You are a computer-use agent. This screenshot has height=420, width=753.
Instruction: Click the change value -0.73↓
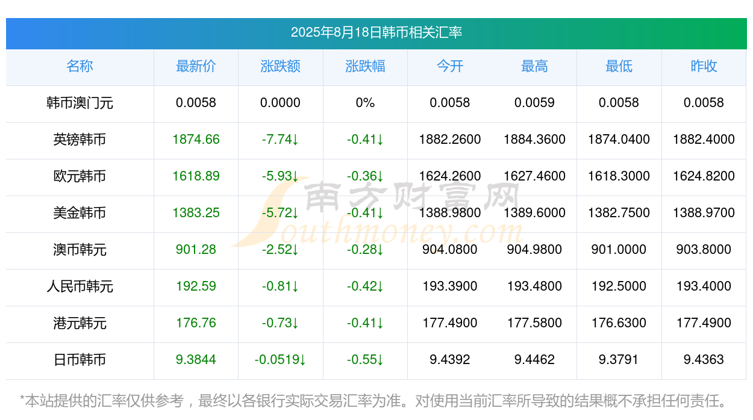pyautogui.click(x=280, y=323)
